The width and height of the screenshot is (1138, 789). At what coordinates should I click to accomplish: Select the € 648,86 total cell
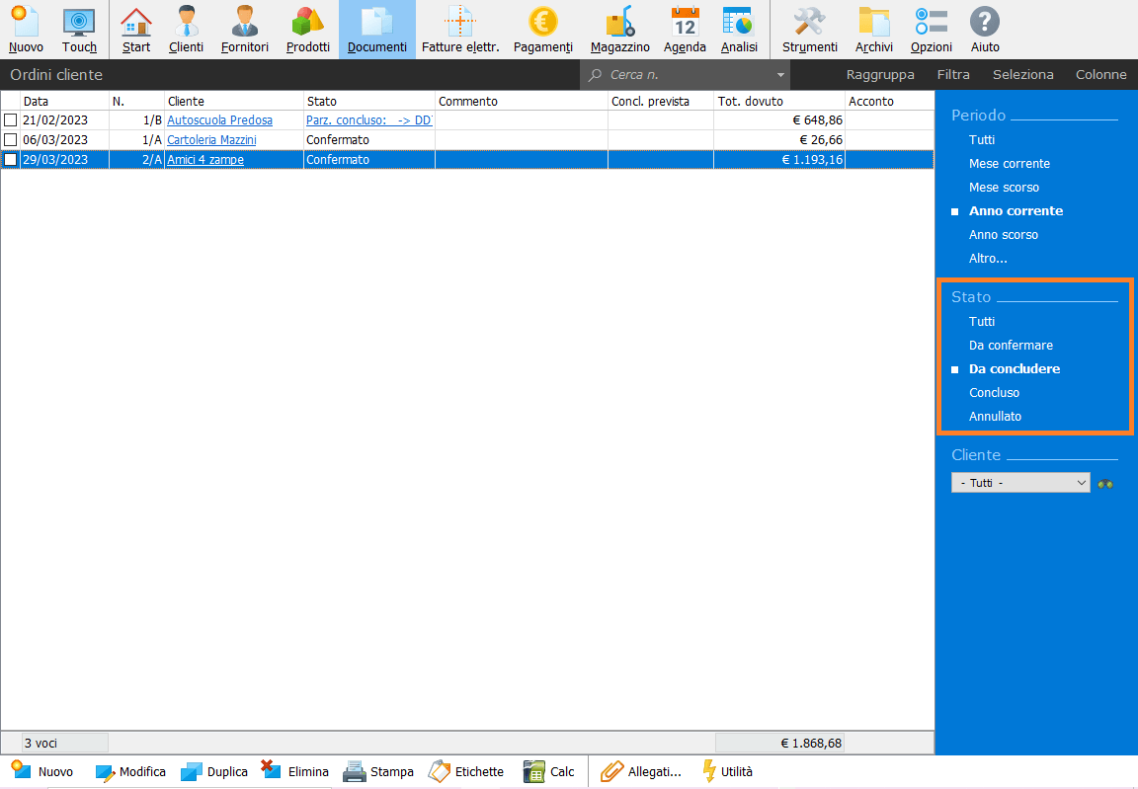778,120
